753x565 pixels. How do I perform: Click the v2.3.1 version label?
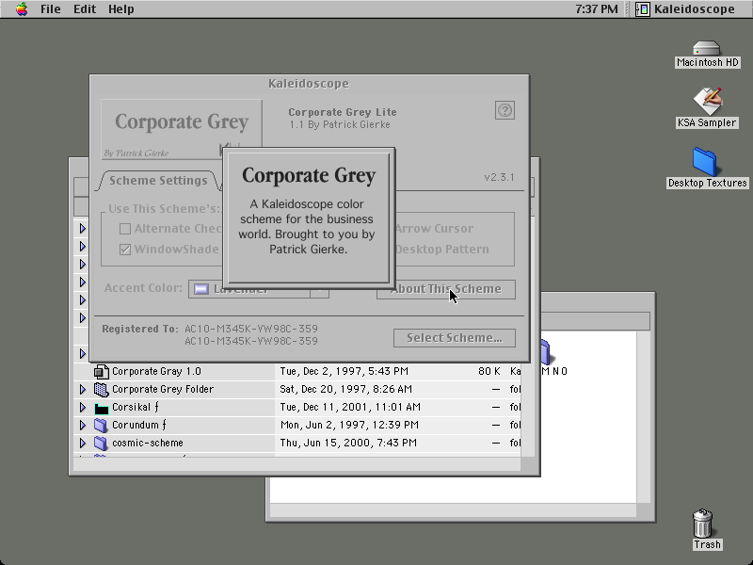[500, 177]
